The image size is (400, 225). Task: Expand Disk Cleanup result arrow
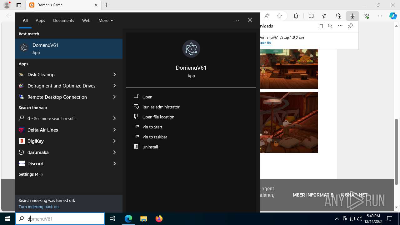click(114, 75)
